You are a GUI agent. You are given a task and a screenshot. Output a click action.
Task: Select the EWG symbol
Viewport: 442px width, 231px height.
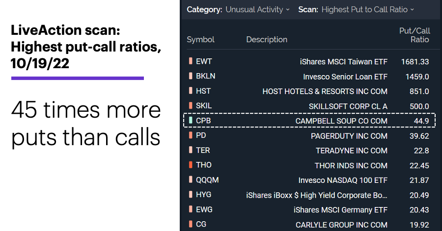(204, 209)
